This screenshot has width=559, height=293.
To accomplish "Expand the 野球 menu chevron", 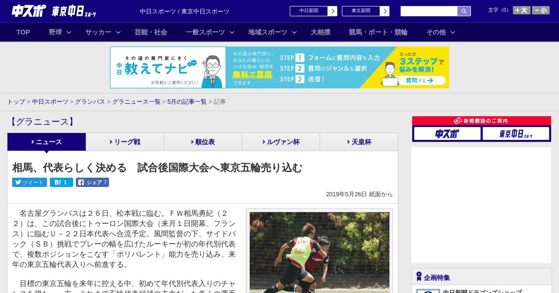I will point(69,33).
